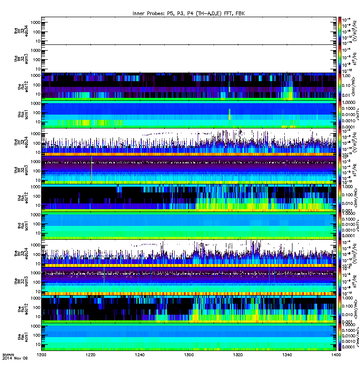
Task: Click the 1220 time axis label
Action: click(90, 355)
